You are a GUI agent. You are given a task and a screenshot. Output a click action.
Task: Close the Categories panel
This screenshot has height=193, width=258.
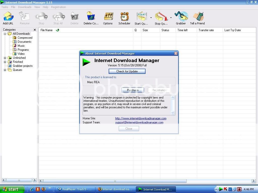pos(35,30)
